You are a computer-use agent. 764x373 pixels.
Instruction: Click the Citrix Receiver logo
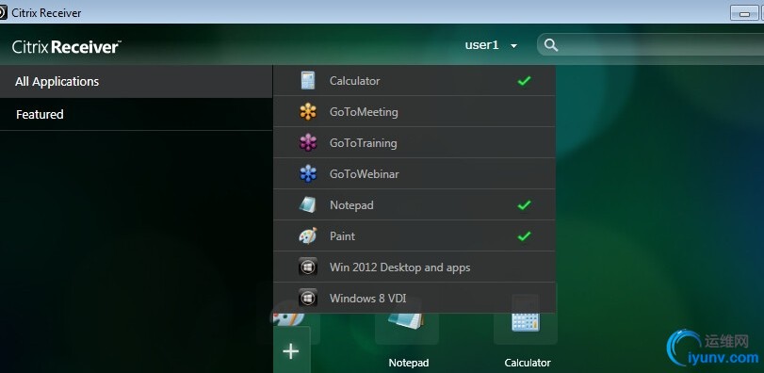click(67, 47)
